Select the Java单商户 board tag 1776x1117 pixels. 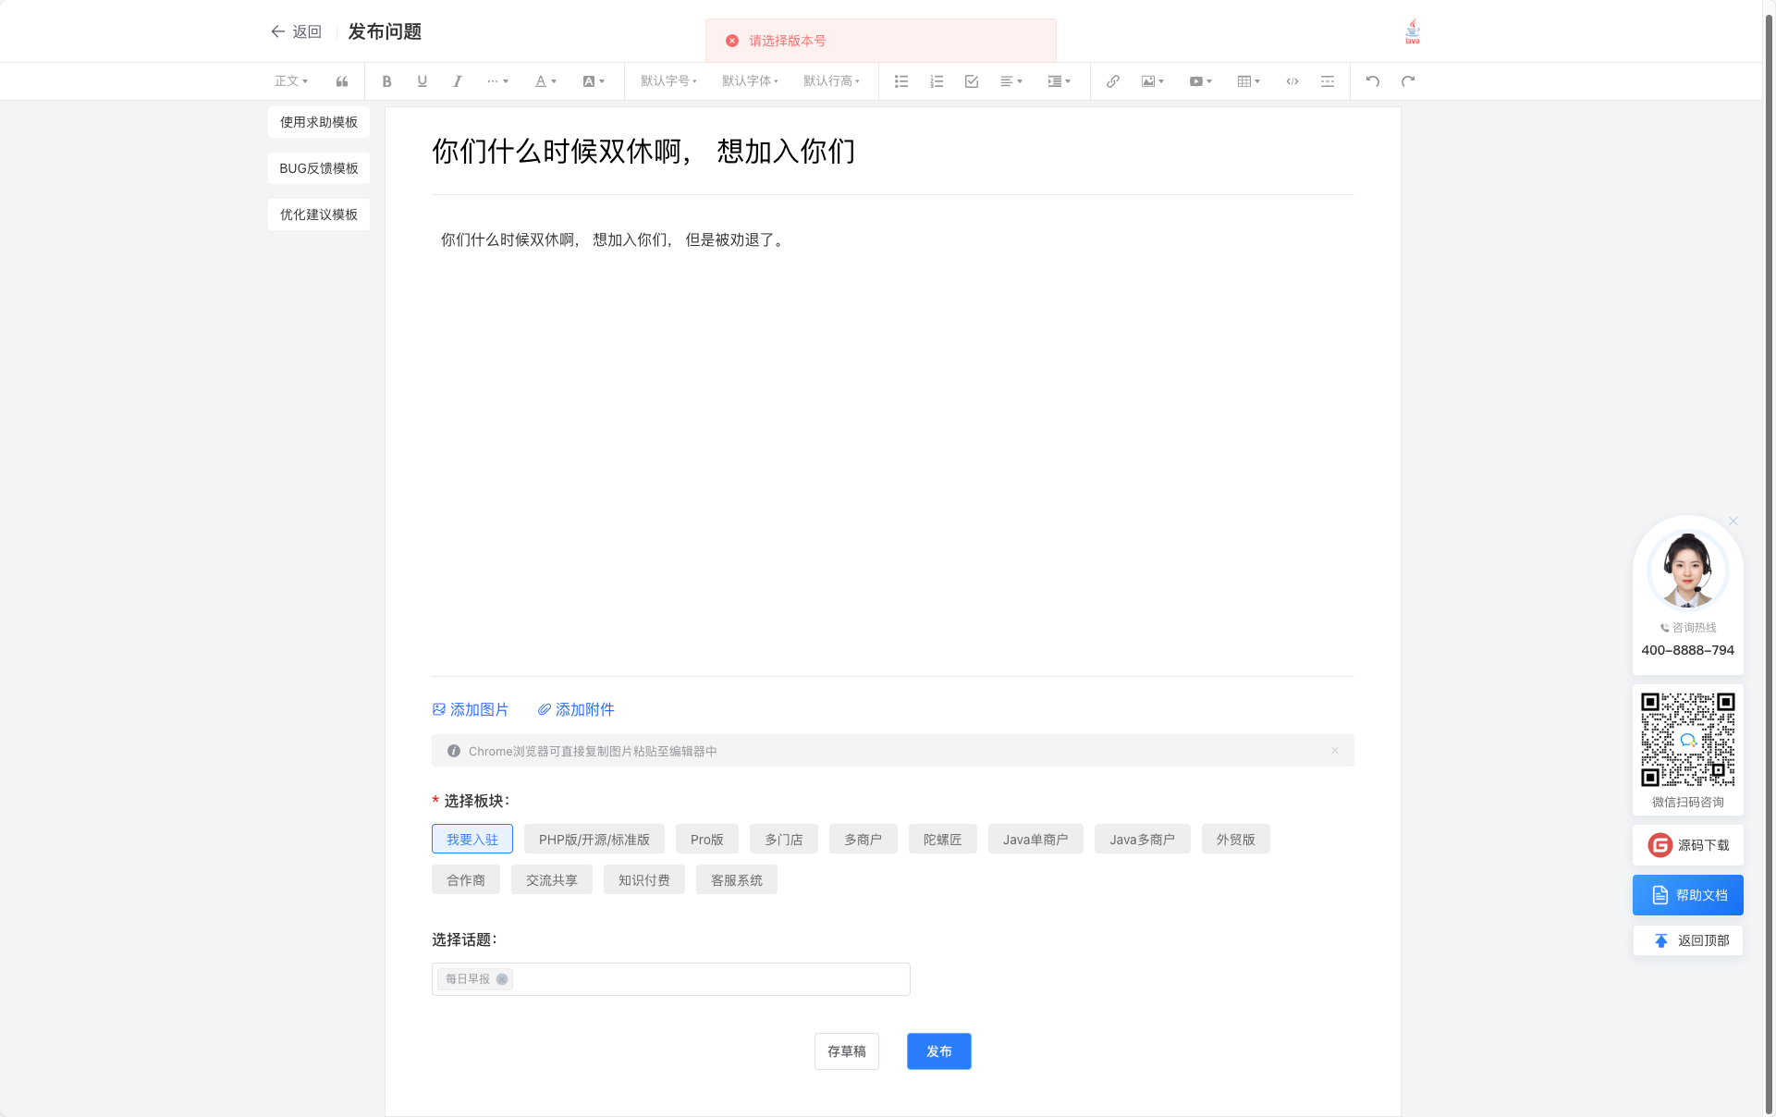pos(1035,840)
